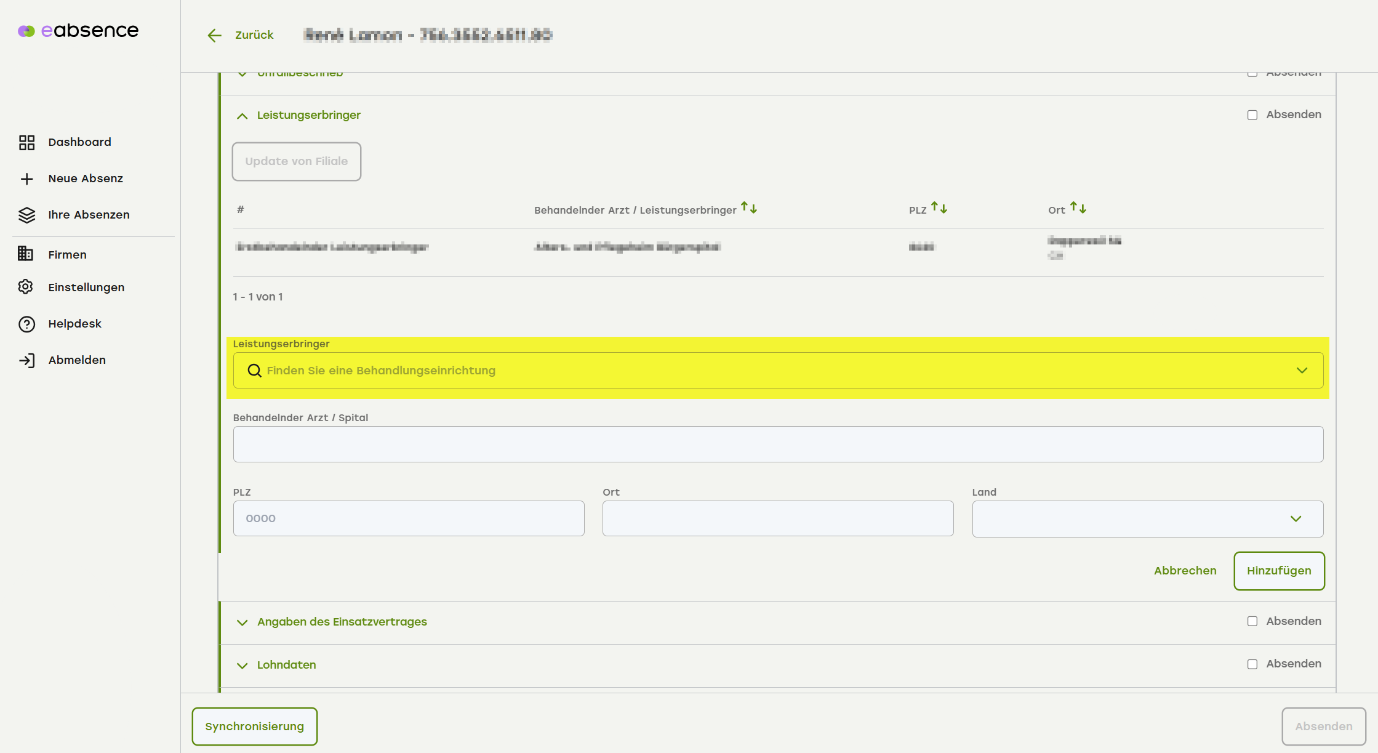Sort by PLZ column arrows

pyautogui.click(x=939, y=208)
